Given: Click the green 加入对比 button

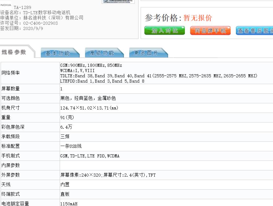Looking at the screenshot, I should 164,31.
